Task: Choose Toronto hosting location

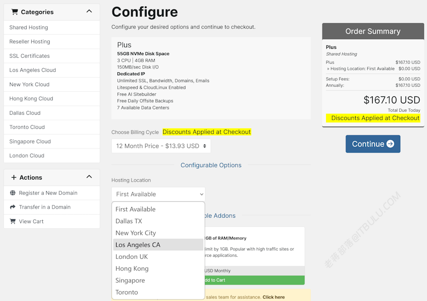Action: [158, 292]
